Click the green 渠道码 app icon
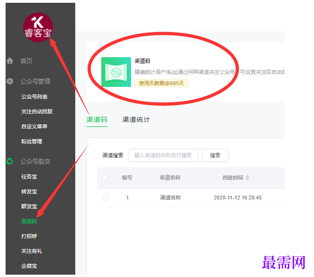 point(116,72)
